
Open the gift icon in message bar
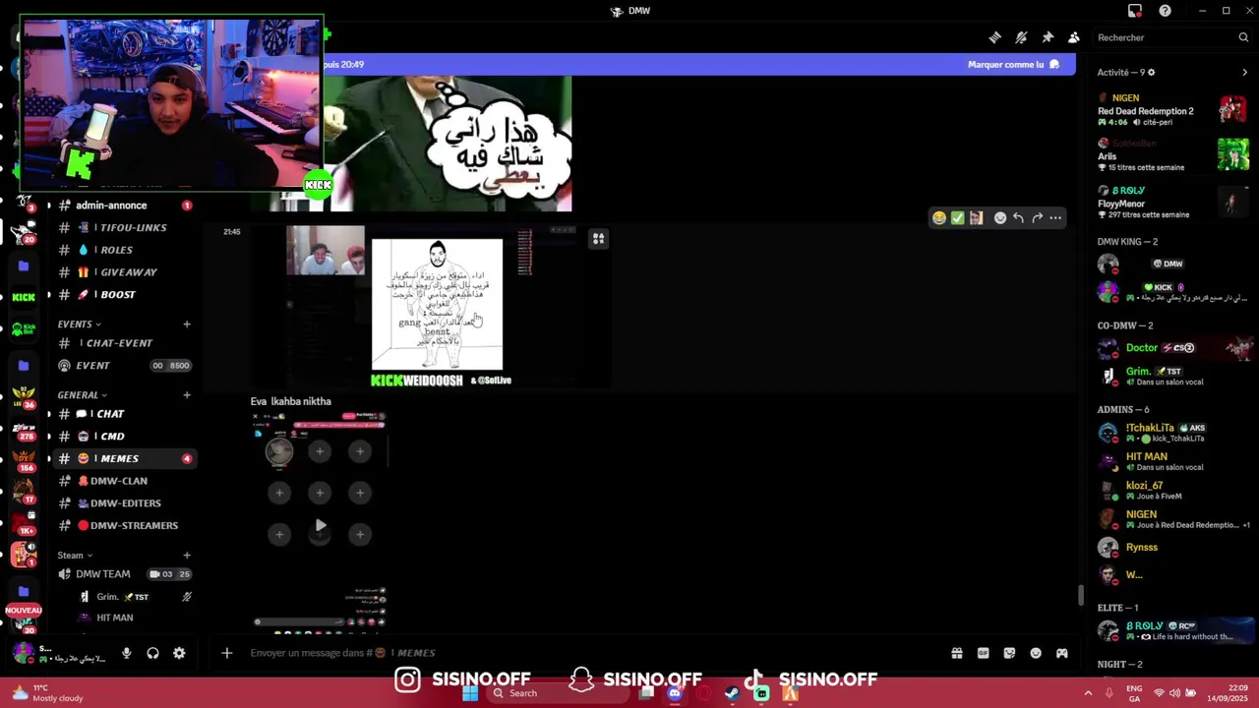[x=956, y=653]
